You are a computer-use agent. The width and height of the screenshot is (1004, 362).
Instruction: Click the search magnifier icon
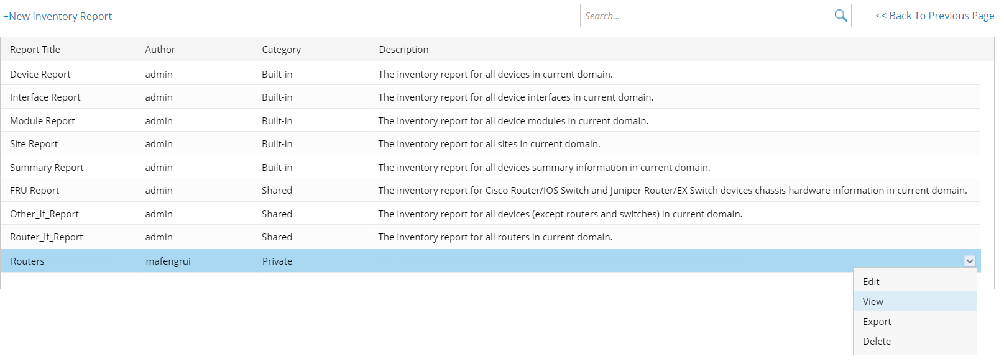pyautogui.click(x=841, y=16)
